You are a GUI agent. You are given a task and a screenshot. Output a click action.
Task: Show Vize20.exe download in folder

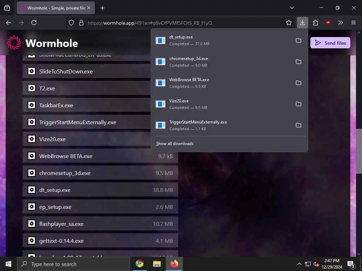pos(298,104)
